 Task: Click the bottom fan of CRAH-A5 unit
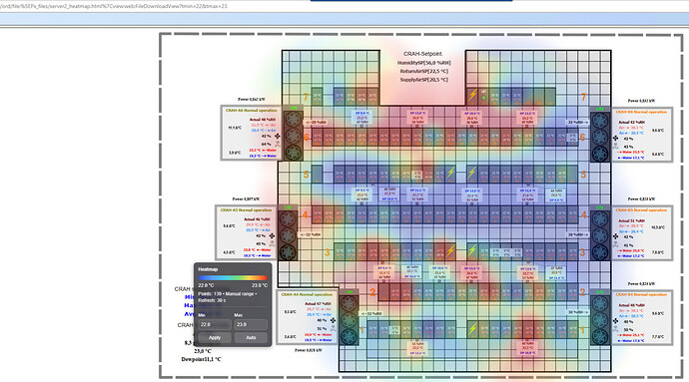(288, 252)
